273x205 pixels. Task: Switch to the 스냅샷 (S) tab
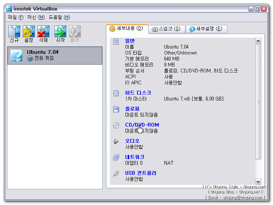pos(167,29)
